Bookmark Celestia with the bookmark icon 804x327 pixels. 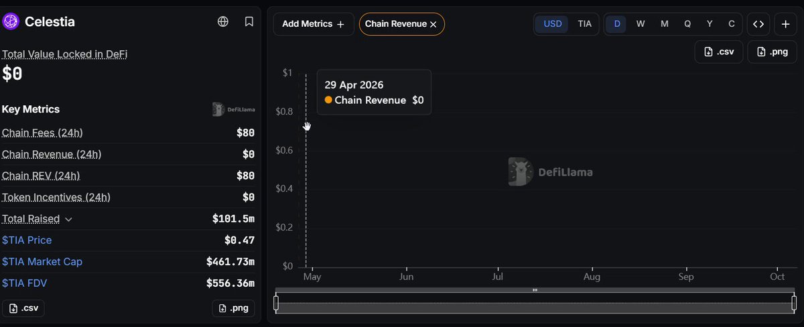(249, 21)
